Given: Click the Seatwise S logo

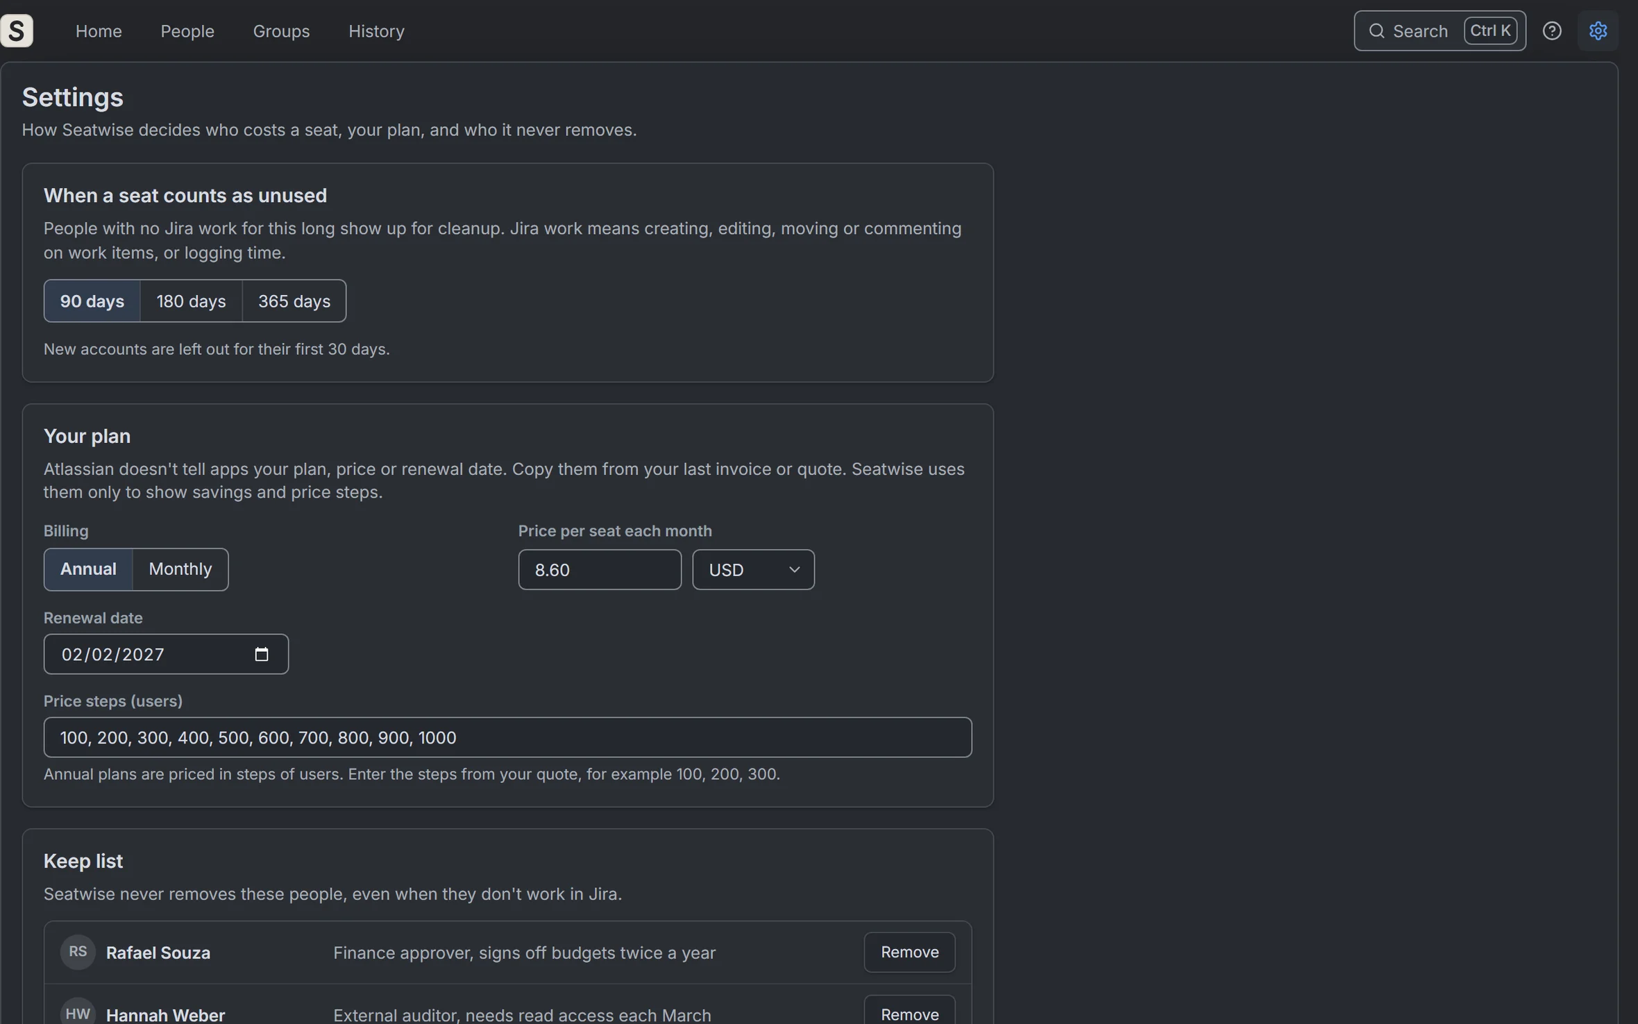Looking at the screenshot, I should [17, 31].
